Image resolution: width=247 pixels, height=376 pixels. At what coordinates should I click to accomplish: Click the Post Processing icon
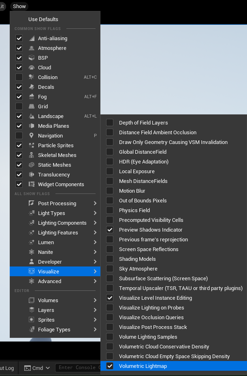click(x=32, y=203)
